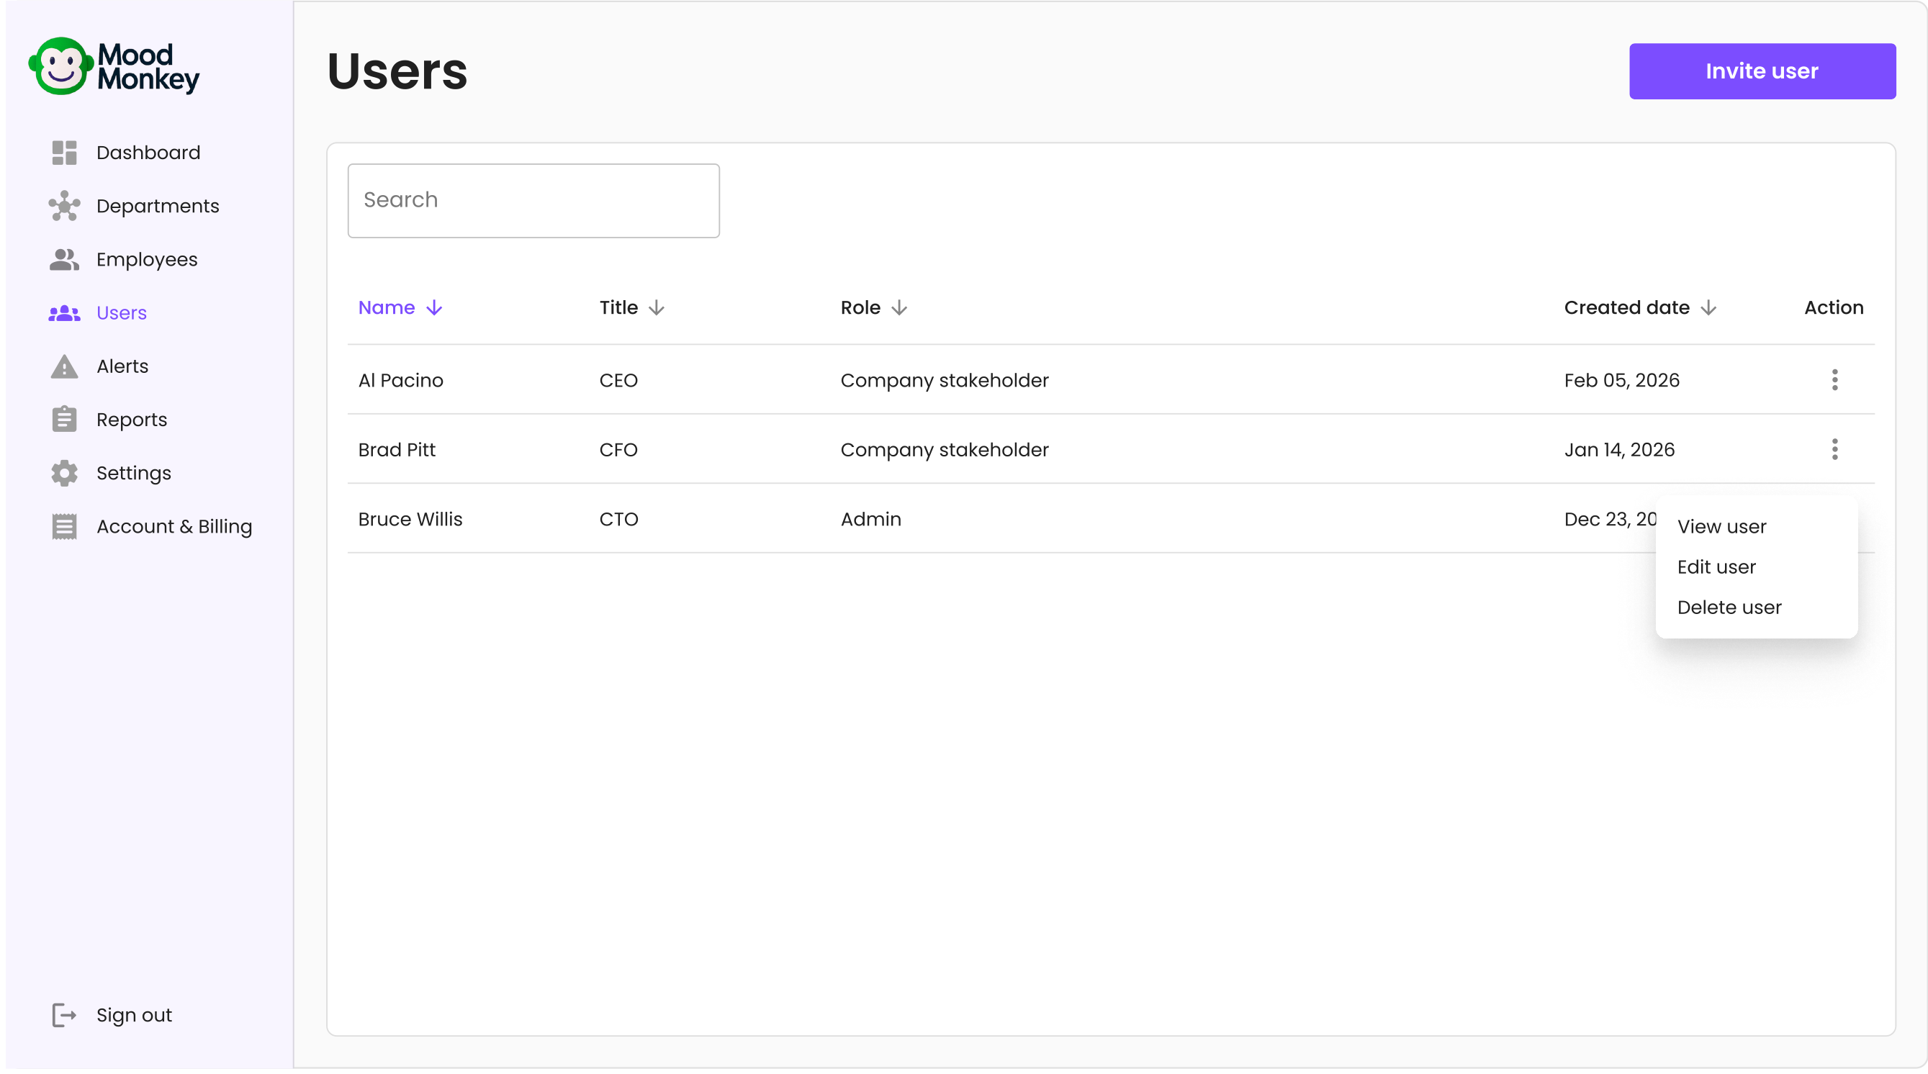Viewport: 1928px width, 1074px height.
Task: Click the CFO title cell
Action: tap(618, 450)
